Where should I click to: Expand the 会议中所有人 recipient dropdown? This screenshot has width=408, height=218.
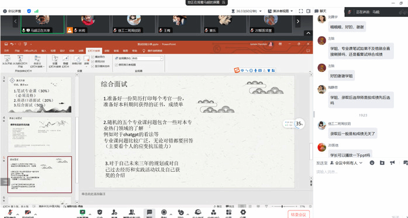point(346,163)
